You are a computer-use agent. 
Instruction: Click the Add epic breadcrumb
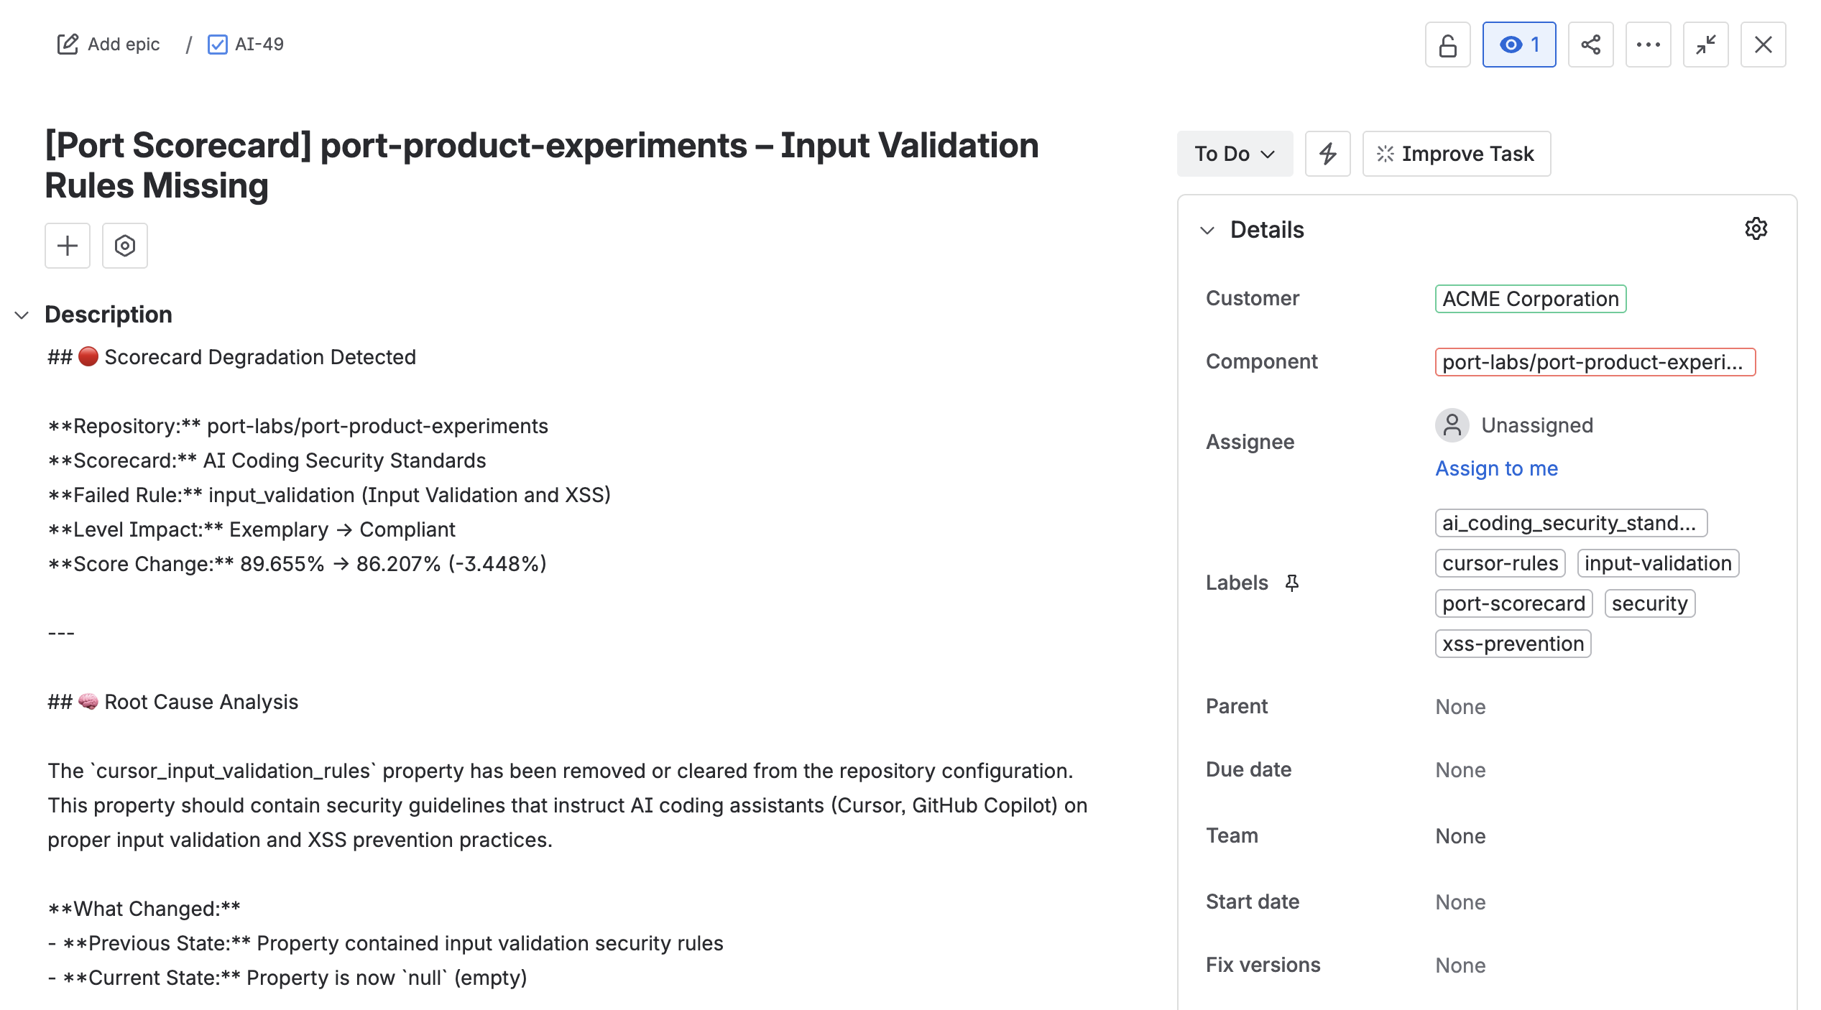pyautogui.click(x=109, y=45)
